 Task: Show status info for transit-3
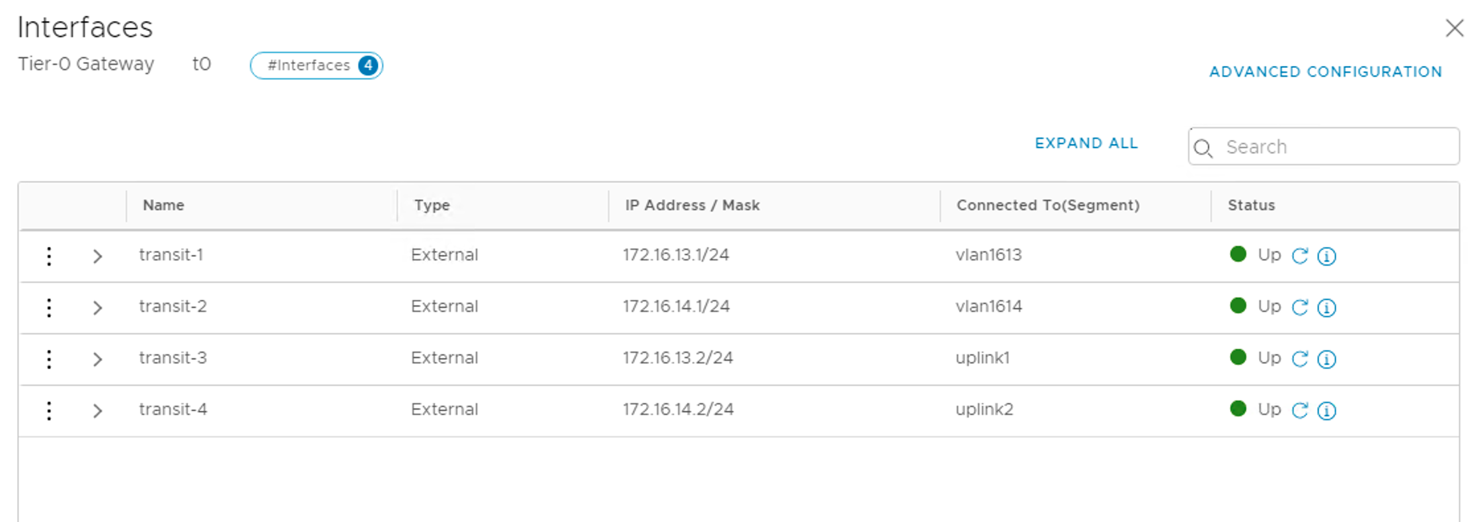click(x=1326, y=359)
